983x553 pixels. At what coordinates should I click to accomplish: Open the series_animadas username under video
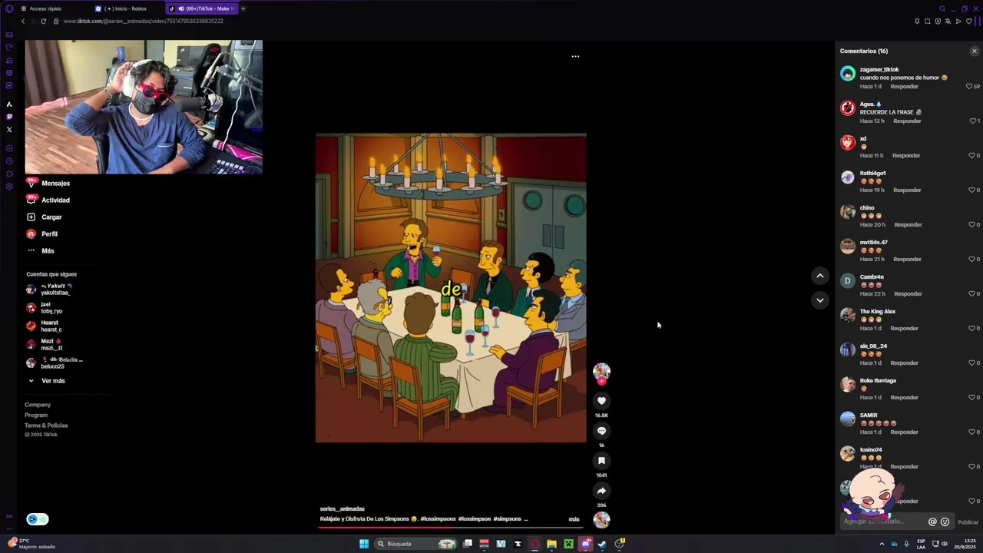343,509
